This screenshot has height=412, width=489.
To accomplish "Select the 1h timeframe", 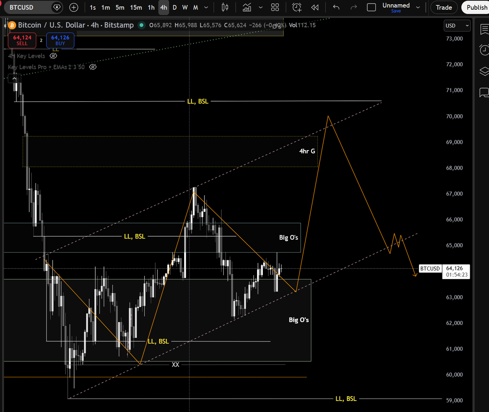I will (x=151, y=7).
